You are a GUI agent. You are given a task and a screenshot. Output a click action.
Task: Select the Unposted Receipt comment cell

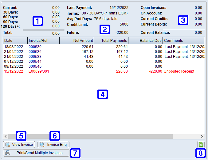pos(183,71)
